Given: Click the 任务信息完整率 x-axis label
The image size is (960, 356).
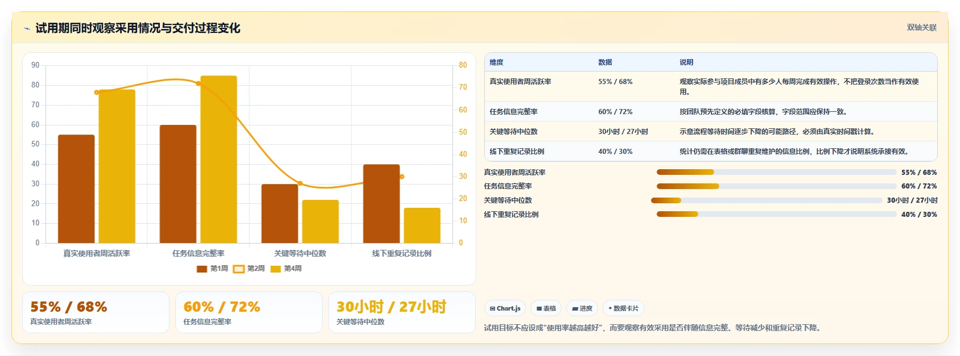Looking at the screenshot, I should 198,253.
